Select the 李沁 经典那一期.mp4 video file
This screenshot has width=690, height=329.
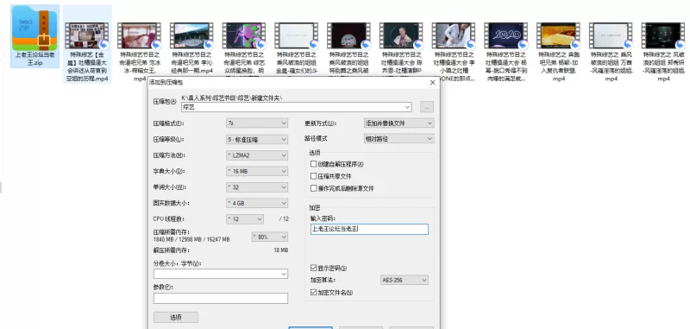click(x=191, y=35)
